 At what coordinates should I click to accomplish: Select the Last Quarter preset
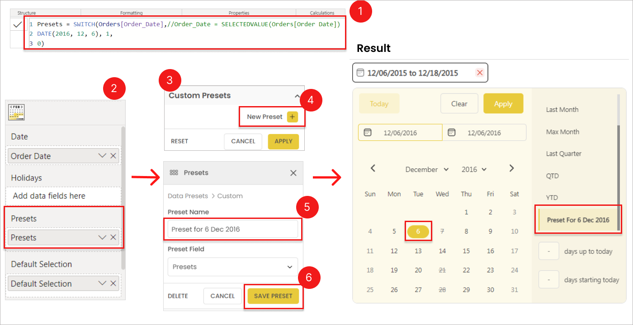563,154
